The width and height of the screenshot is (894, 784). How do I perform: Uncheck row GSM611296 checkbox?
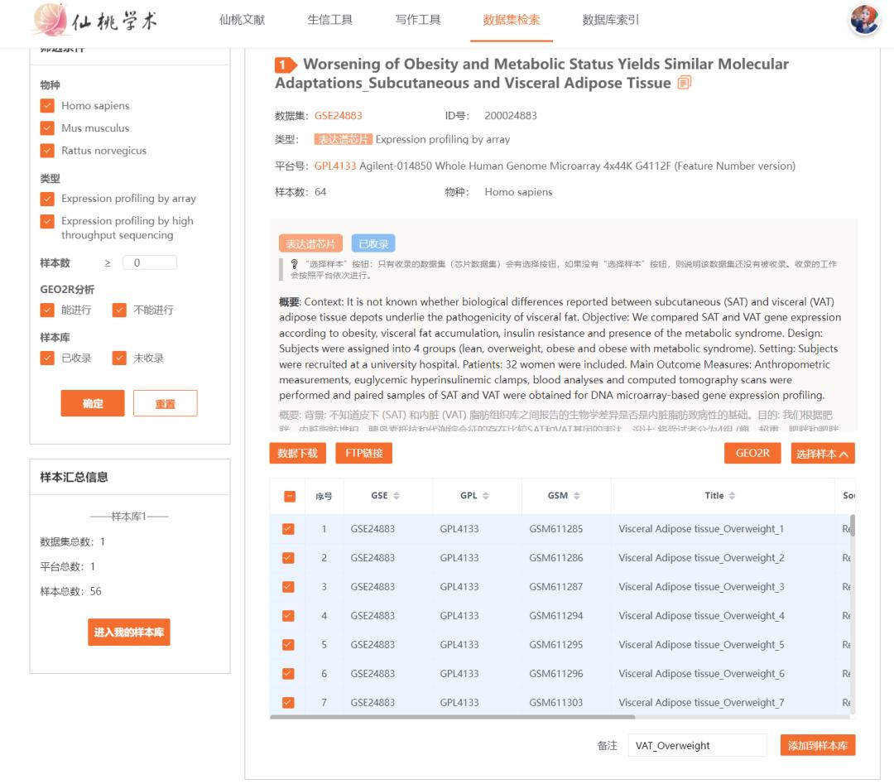[289, 673]
